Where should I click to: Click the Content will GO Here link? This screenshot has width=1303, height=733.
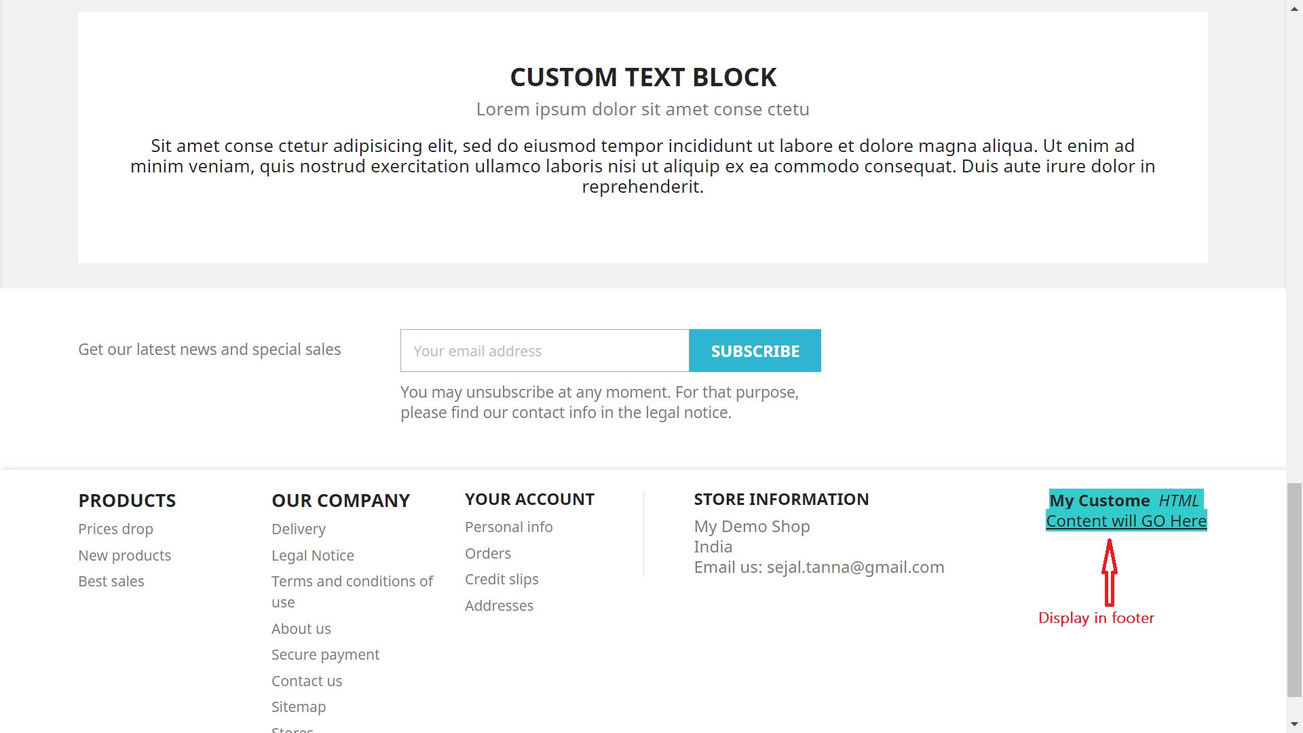(1126, 521)
